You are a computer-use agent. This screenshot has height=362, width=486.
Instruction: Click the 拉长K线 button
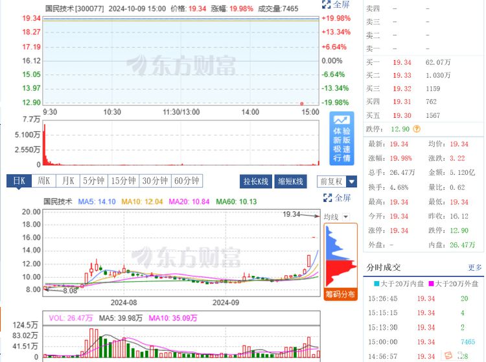(x=256, y=181)
